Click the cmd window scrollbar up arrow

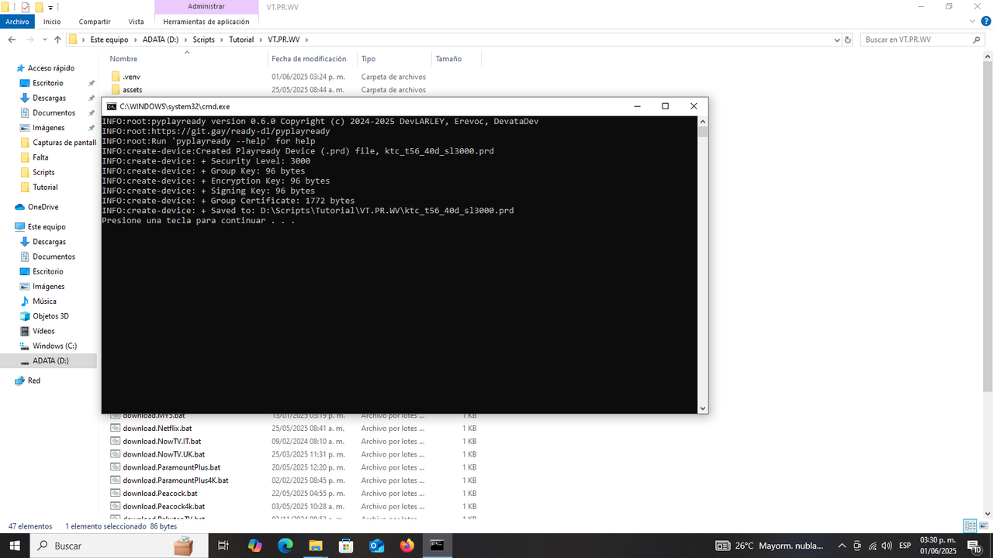703,121
